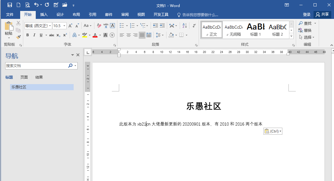The height and width of the screenshot is (181, 334).
Task: Click the Paste clipboard icon
Action: [9, 26]
